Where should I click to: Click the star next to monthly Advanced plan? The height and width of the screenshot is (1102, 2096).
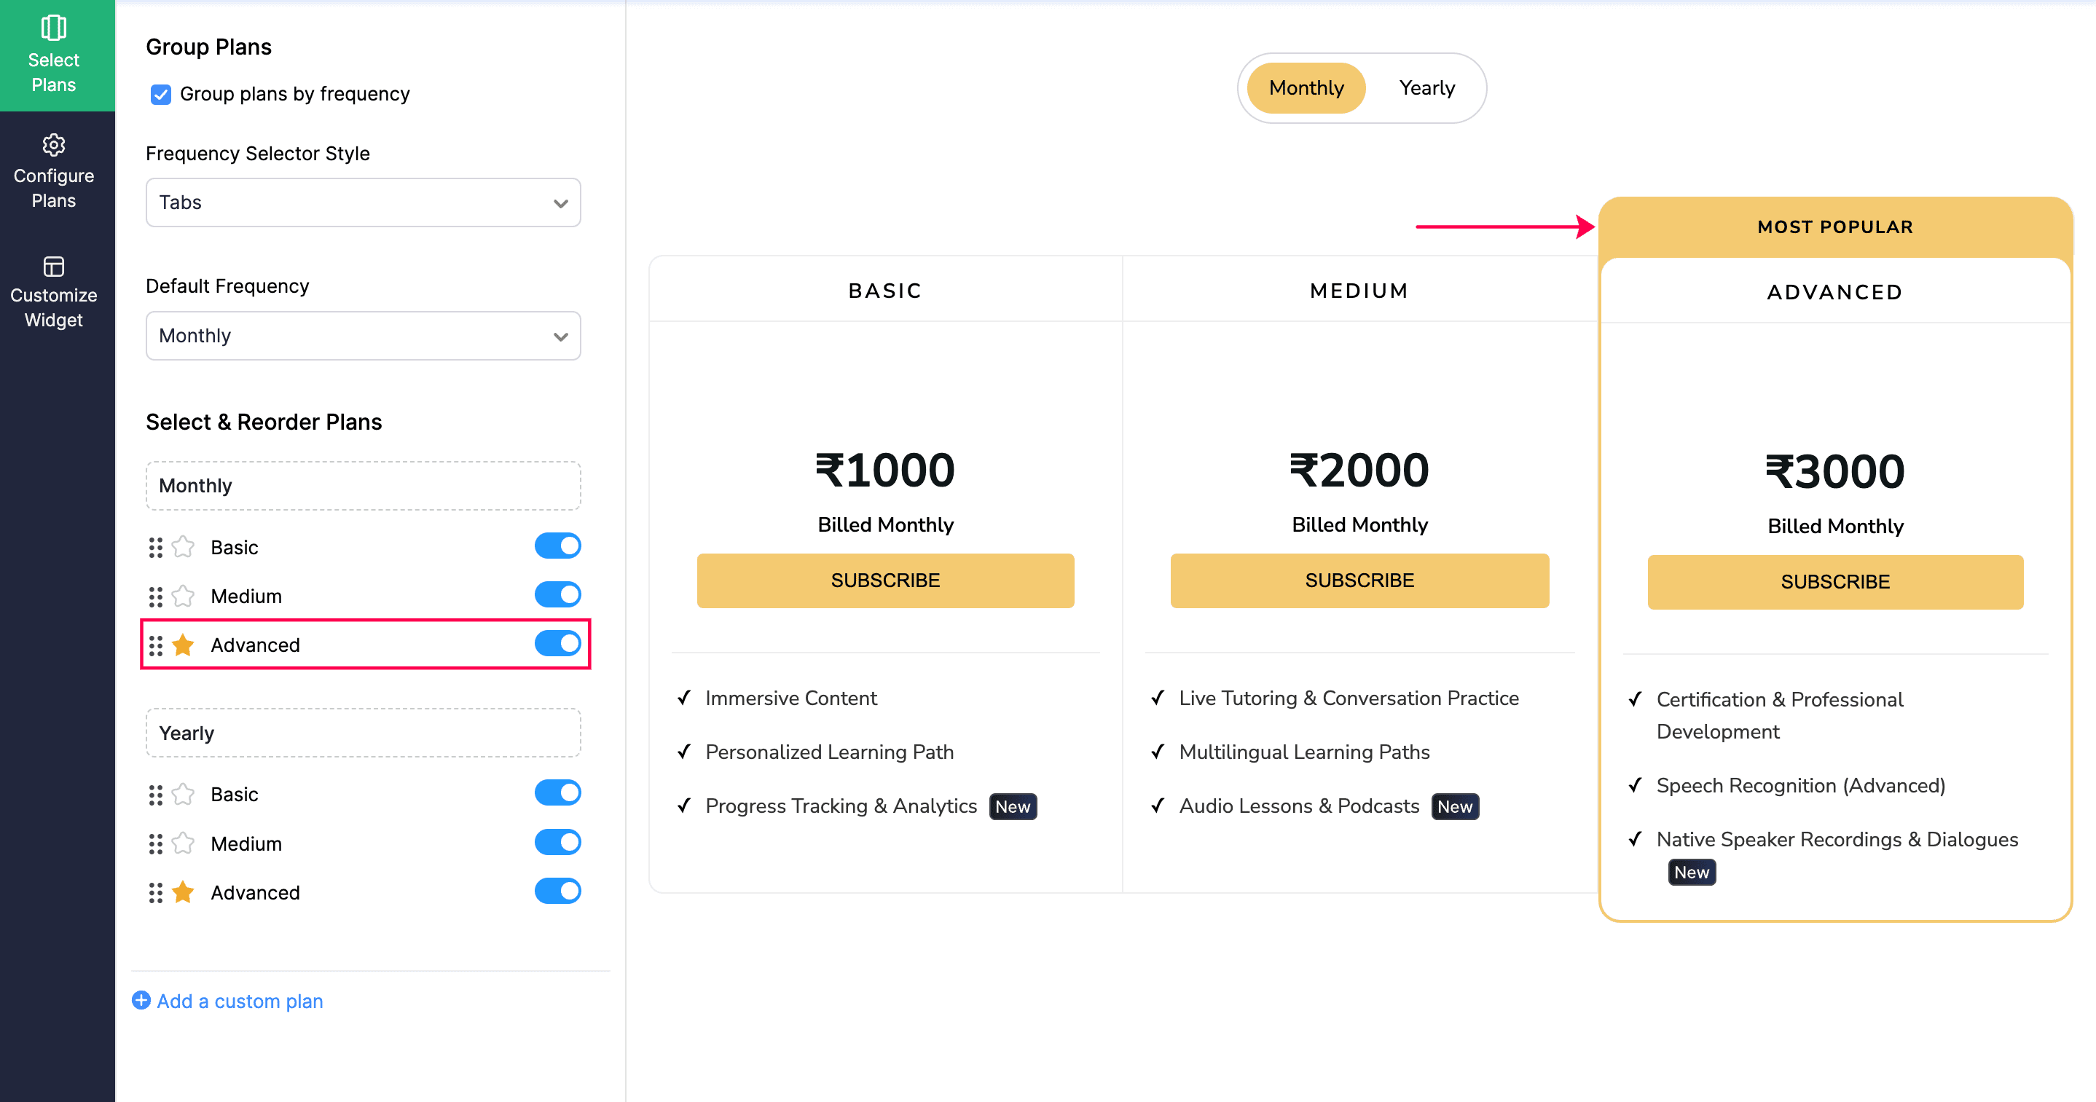tap(182, 645)
